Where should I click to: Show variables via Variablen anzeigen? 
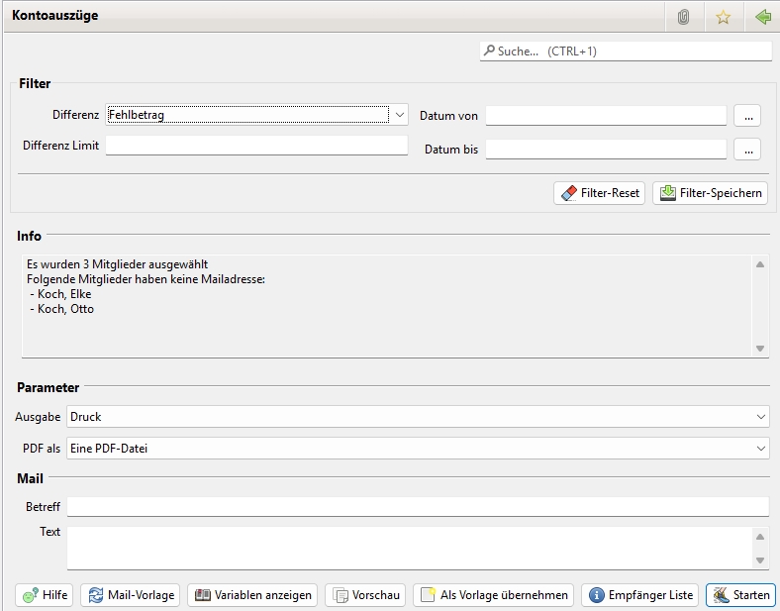click(x=252, y=595)
